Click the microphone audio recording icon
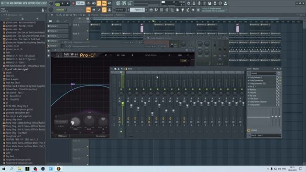 coord(199,3)
